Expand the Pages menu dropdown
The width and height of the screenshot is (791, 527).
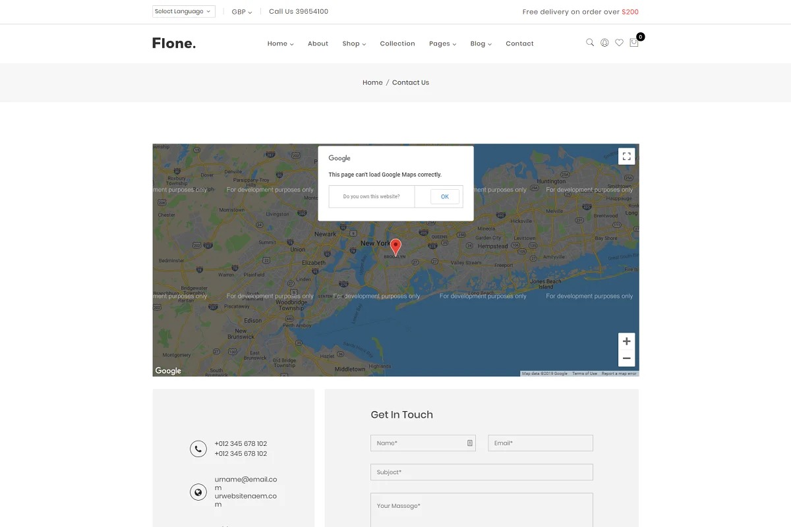pyautogui.click(x=442, y=43)
